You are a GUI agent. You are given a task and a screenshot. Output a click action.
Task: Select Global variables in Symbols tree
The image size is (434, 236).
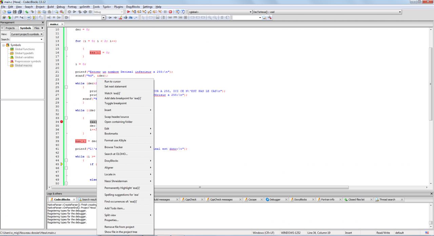coord(24,57)
